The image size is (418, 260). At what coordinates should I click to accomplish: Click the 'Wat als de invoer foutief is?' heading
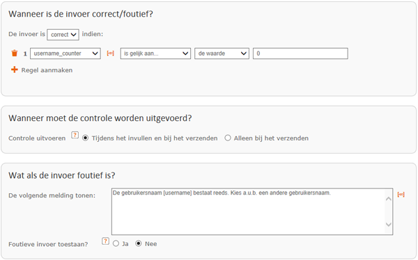(62, 175)
